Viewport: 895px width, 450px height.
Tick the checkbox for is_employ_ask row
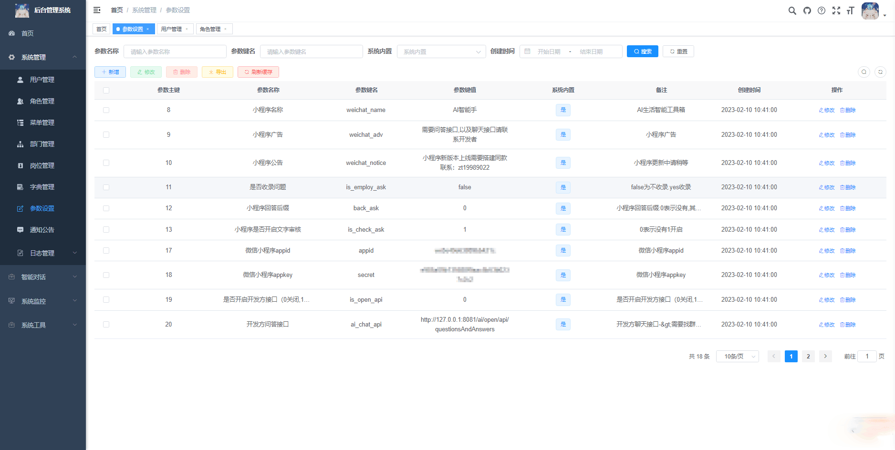pos(106,187)
